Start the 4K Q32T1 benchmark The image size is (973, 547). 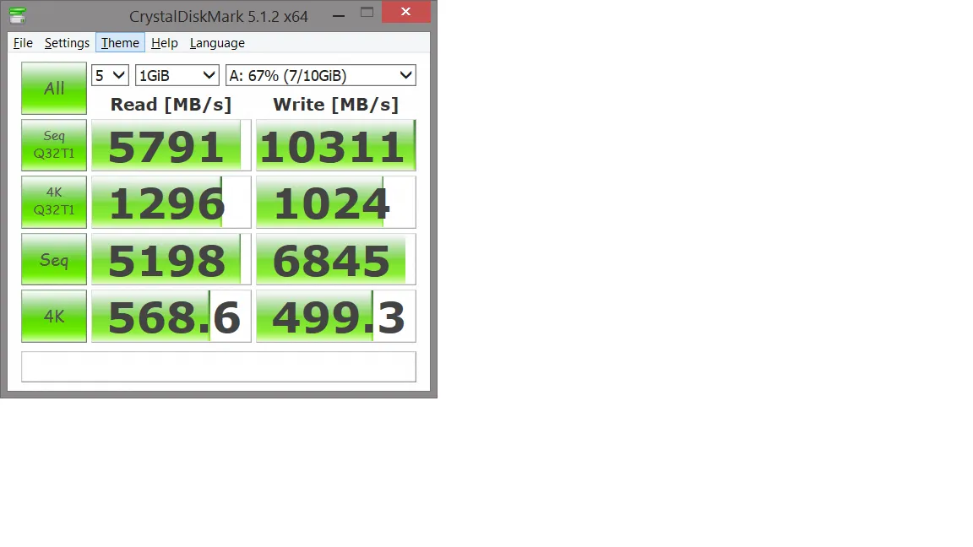pos(54,202)
